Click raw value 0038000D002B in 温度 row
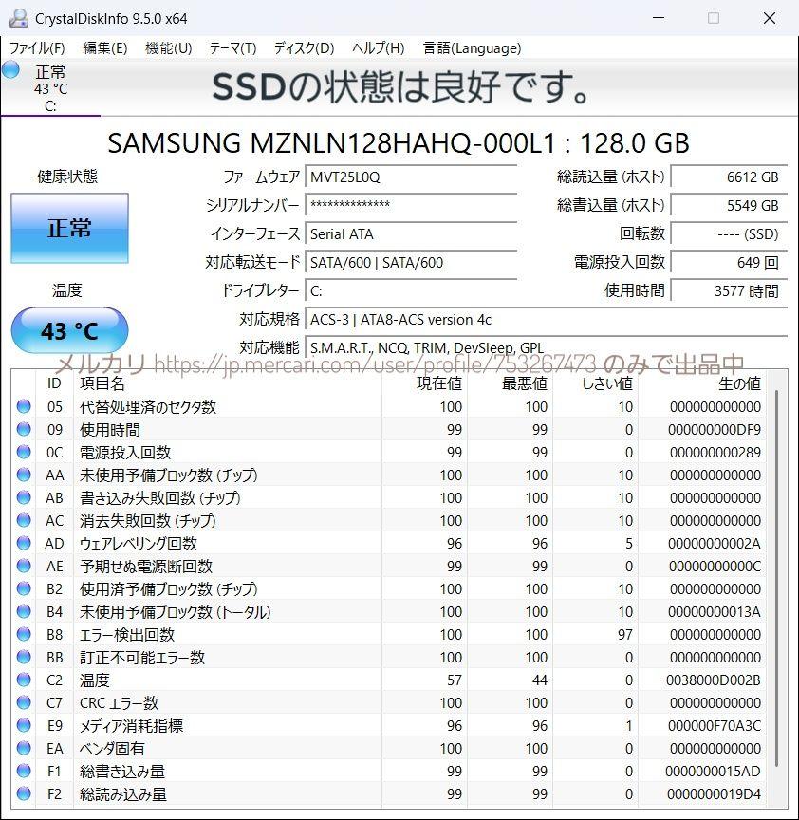799x820 pixels. click(x=714, y=680)
